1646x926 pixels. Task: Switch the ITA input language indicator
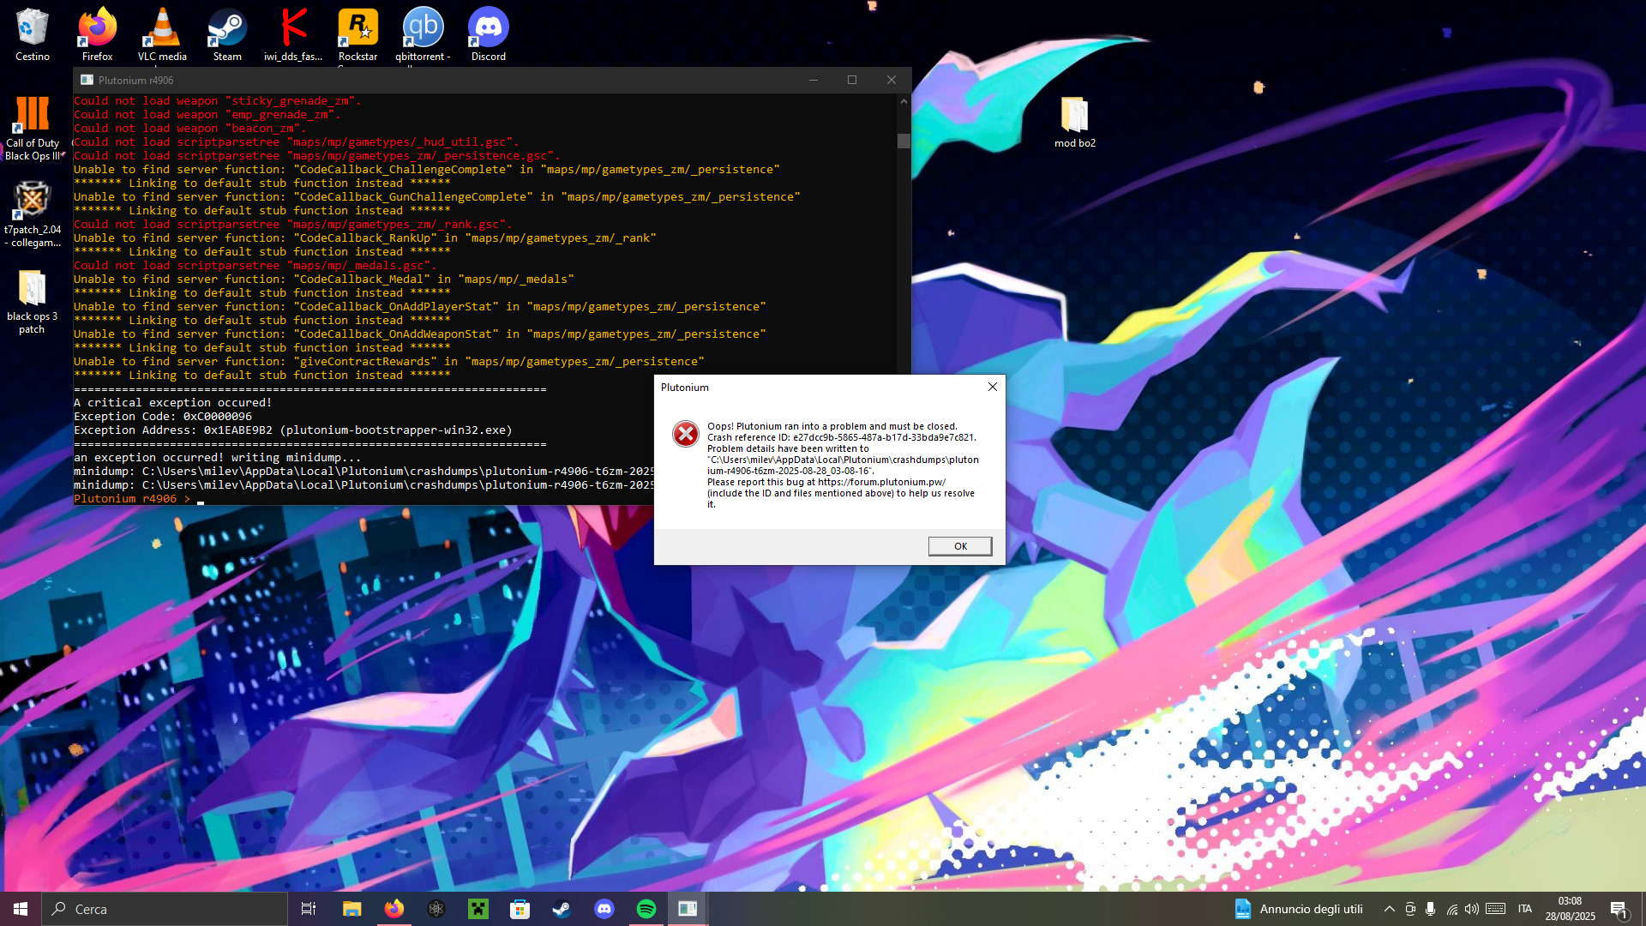click(1525, 909)
